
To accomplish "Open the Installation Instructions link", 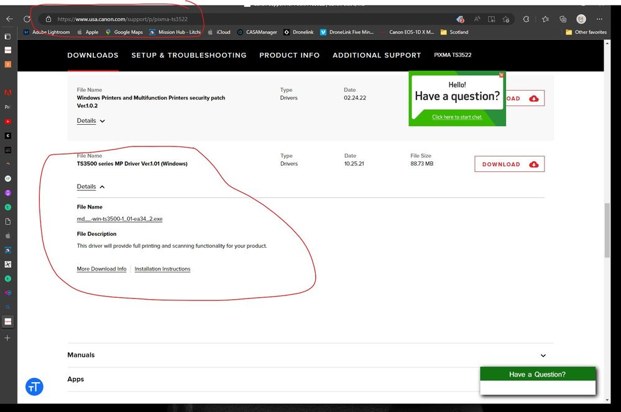I will coord(162,269).
